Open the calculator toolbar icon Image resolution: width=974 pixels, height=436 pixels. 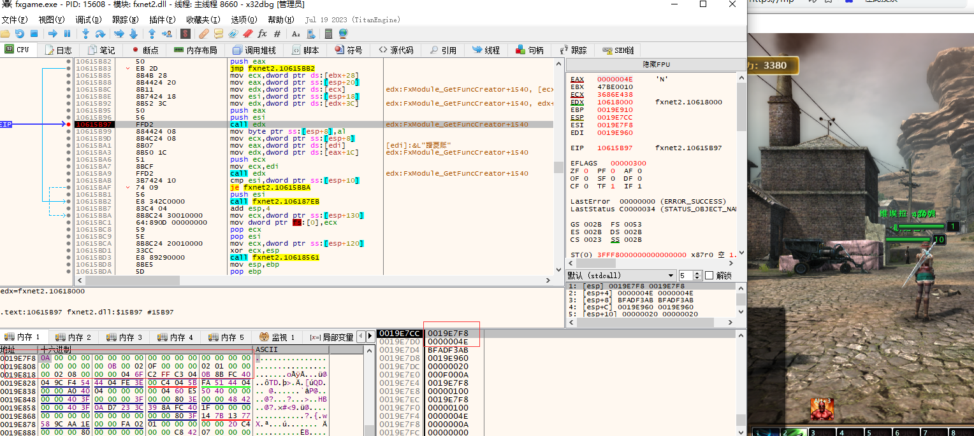[x=328, y=34]
